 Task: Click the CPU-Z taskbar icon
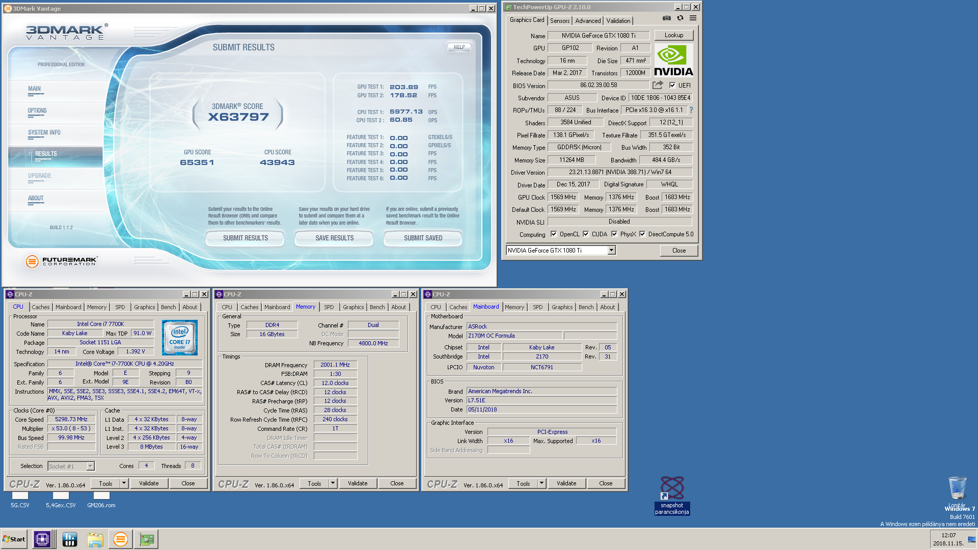point(42,539)
